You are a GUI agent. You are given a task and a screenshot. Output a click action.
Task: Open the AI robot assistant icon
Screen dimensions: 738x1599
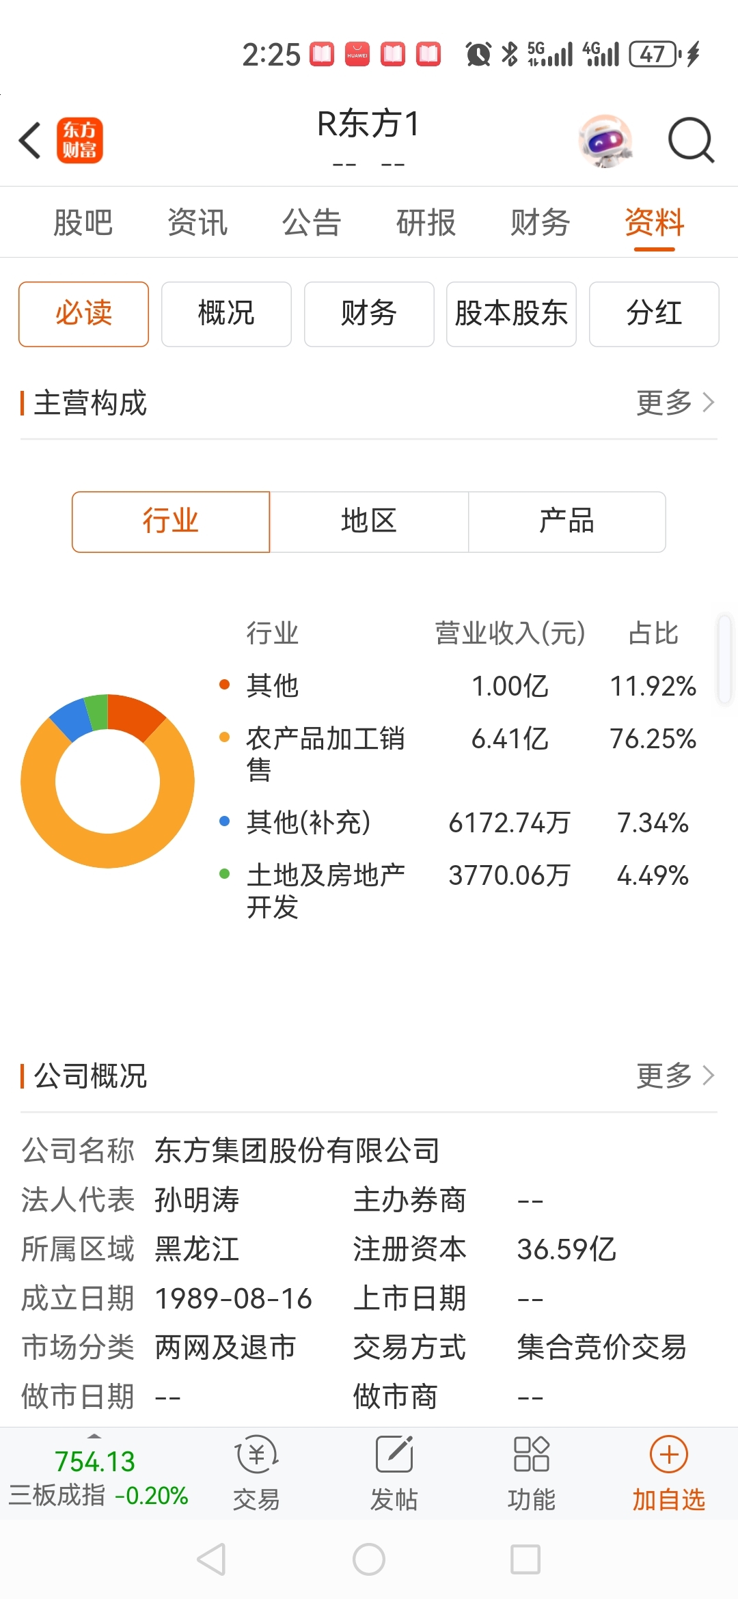tap(605, 141)
